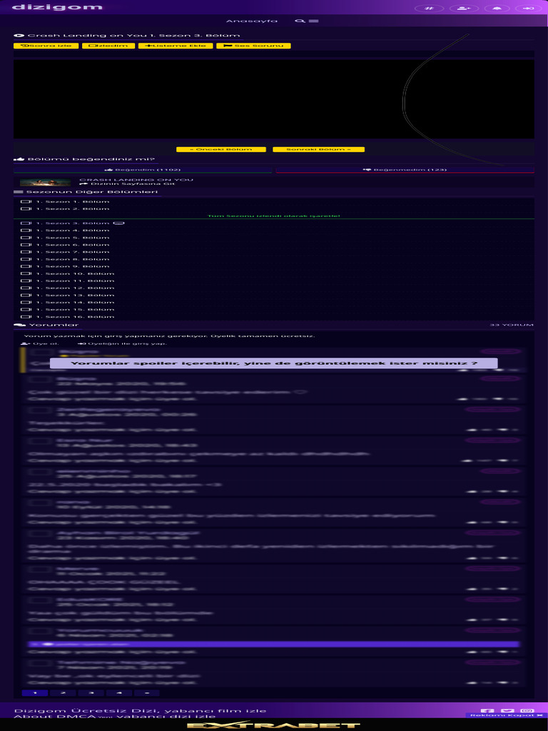
Task: Open the Dizinin Sayfasına Git link
Action: pyautogui.click(x=127, y=183)
